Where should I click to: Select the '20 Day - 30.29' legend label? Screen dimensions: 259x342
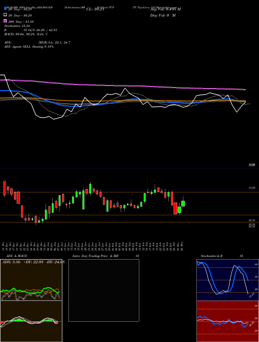click(20, 9)
